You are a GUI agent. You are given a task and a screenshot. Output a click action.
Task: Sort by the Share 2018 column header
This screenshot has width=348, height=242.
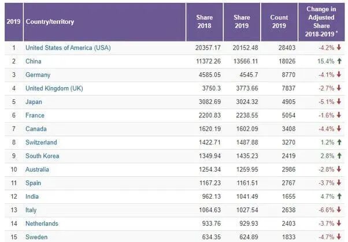coord(205,22)
